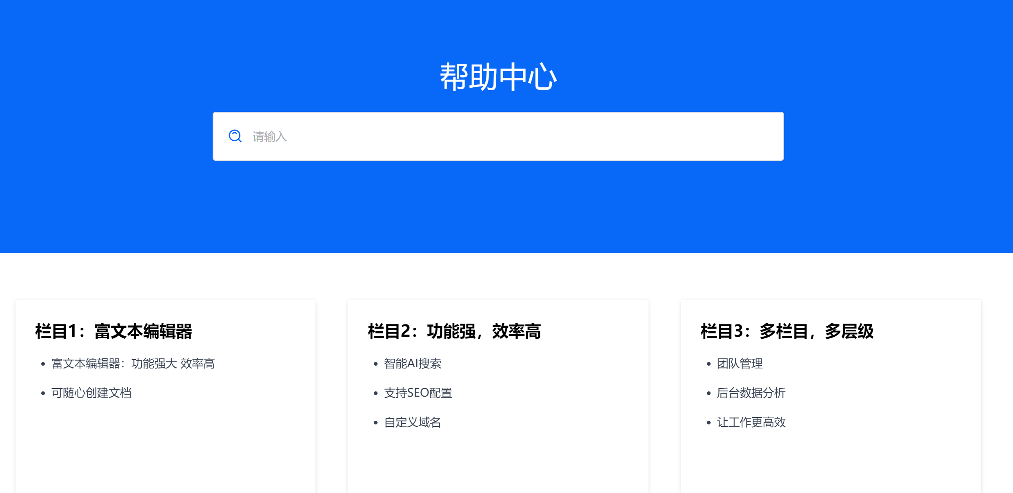1013x493 pixels.
Task: Click the 帮助中心 page title
Action: tap(498, 77)
